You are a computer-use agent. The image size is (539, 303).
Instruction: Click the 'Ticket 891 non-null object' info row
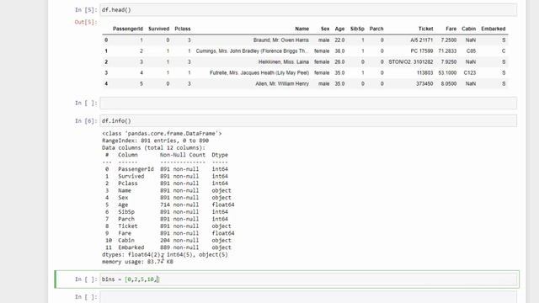pos(168,226)
